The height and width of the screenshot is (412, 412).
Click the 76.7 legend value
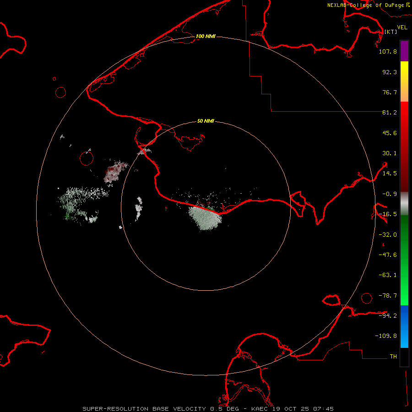(x=390, y=92)
